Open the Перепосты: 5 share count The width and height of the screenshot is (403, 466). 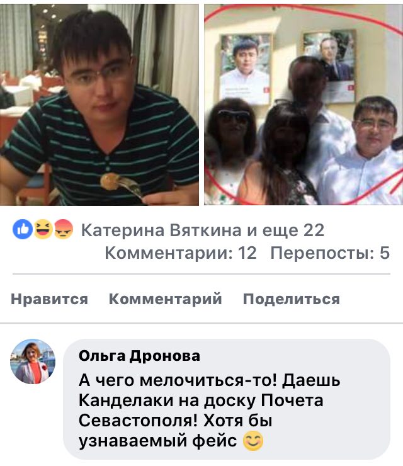pos(330,253)
